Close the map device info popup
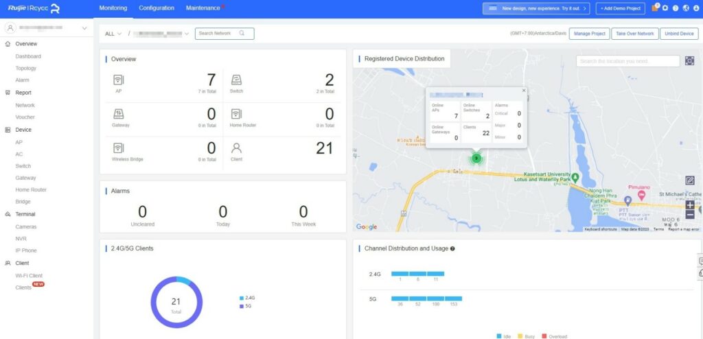The width and height of the screenshot is (703, 339). [x=523, y=91]
